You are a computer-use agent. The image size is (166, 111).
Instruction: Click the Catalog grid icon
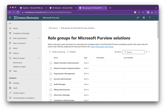[10, 83]
